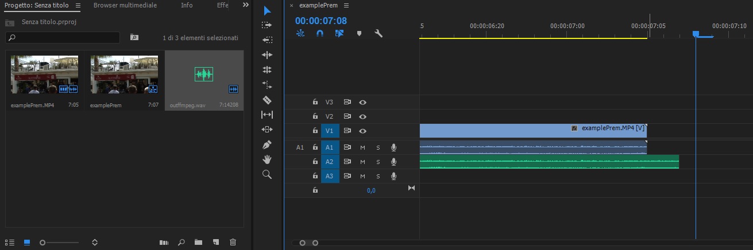Pick the Hand tool
The width and height of the screenshot is (753, 250).
267,159
